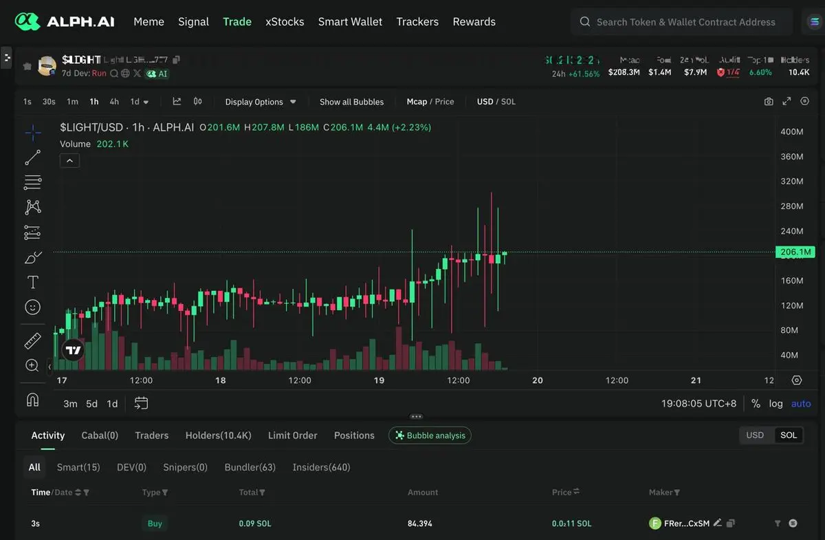Copy the FRer...CxSM maker address
The width and height of the screenshot is (825, 540).
[731, 523]
